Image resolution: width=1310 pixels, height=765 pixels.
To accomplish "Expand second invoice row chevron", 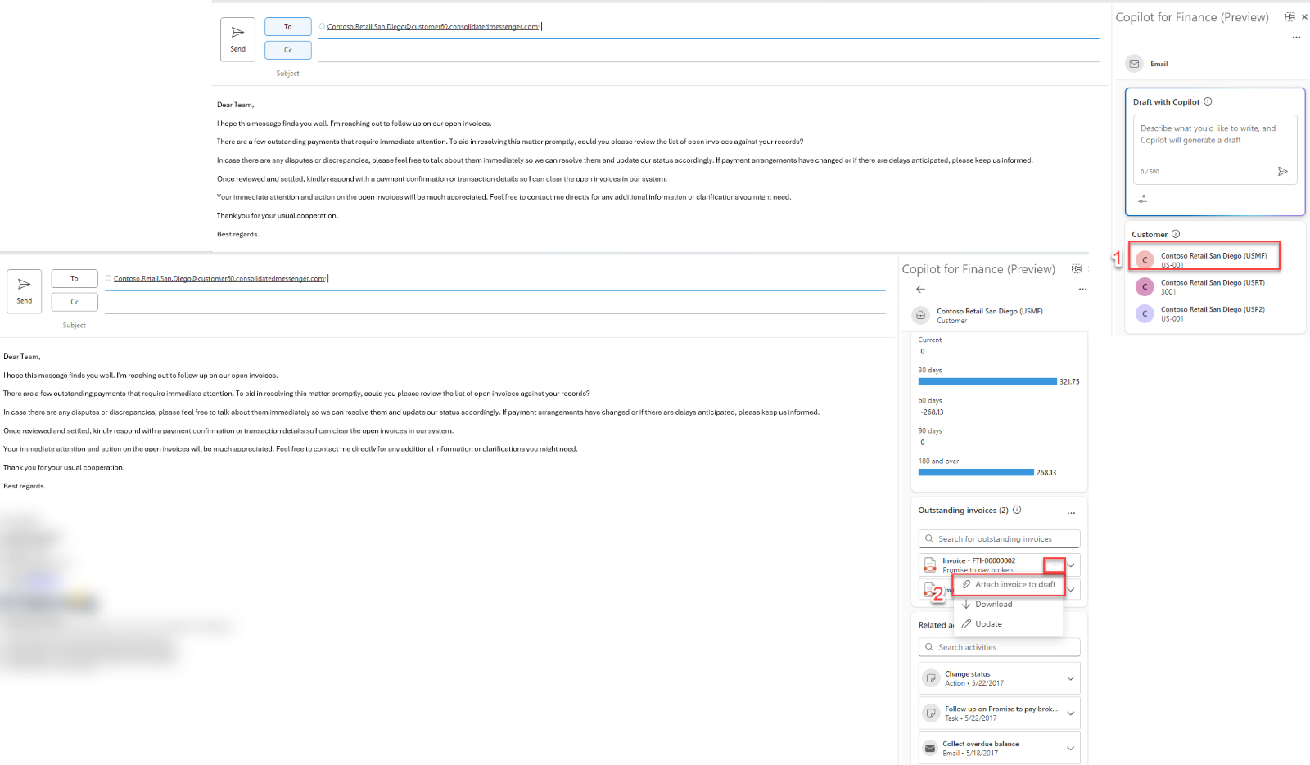I will [1071, 590].
